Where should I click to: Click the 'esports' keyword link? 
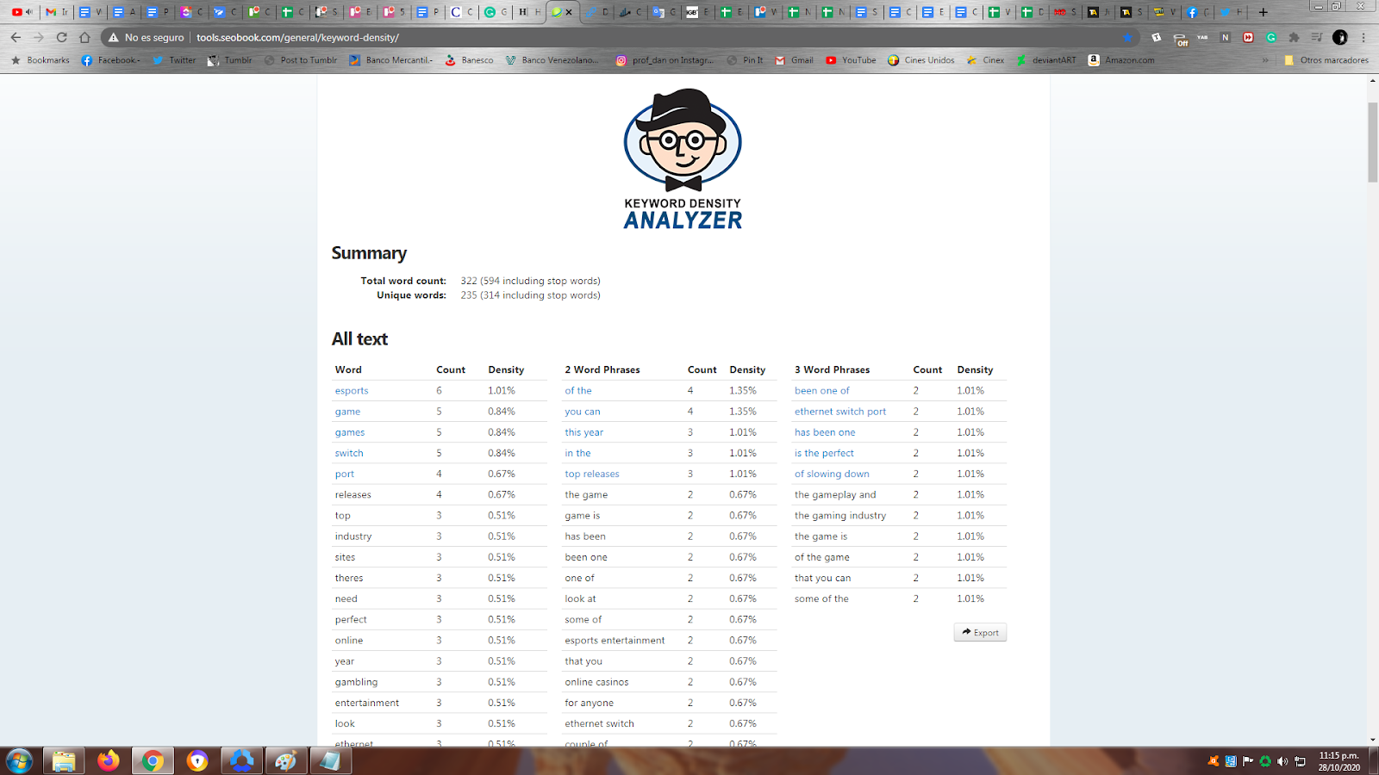pyautogui.click(x=352, y=391)
